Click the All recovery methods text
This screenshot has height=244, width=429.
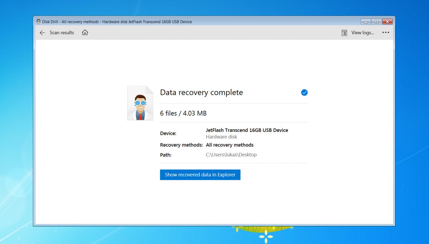click(x=230, y=145)
